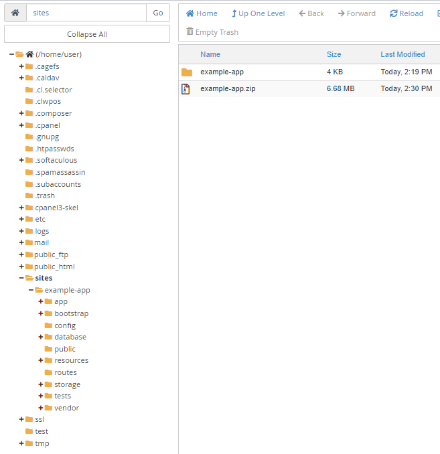Click the path input field containing sites
Viewport: 440px width, 454px height.
coord(86,13)
